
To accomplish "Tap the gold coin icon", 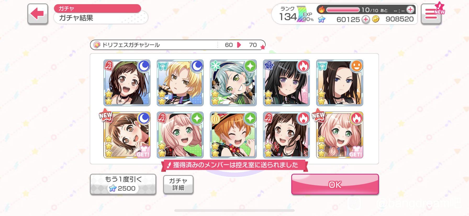I will pyautogui.click(x=376, y=19).
